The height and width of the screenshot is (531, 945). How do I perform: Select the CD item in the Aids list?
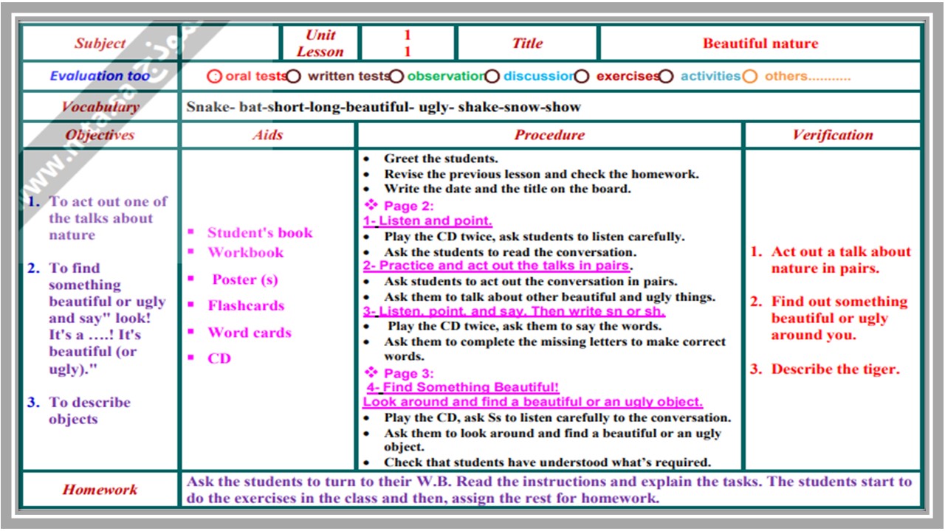coord(219,358)
